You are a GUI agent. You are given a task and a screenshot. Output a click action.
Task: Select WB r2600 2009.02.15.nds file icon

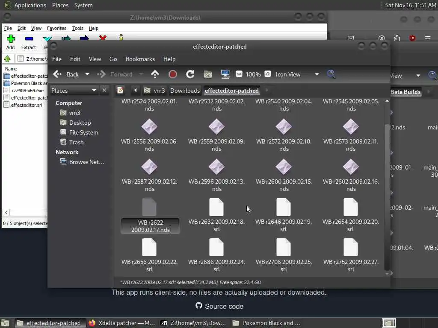point(284,167)
